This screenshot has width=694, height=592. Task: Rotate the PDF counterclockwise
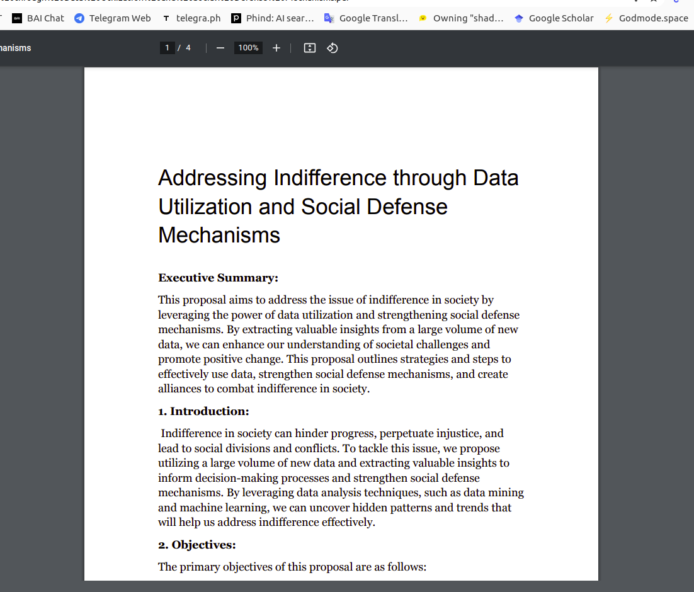click(x=333, y=48)
